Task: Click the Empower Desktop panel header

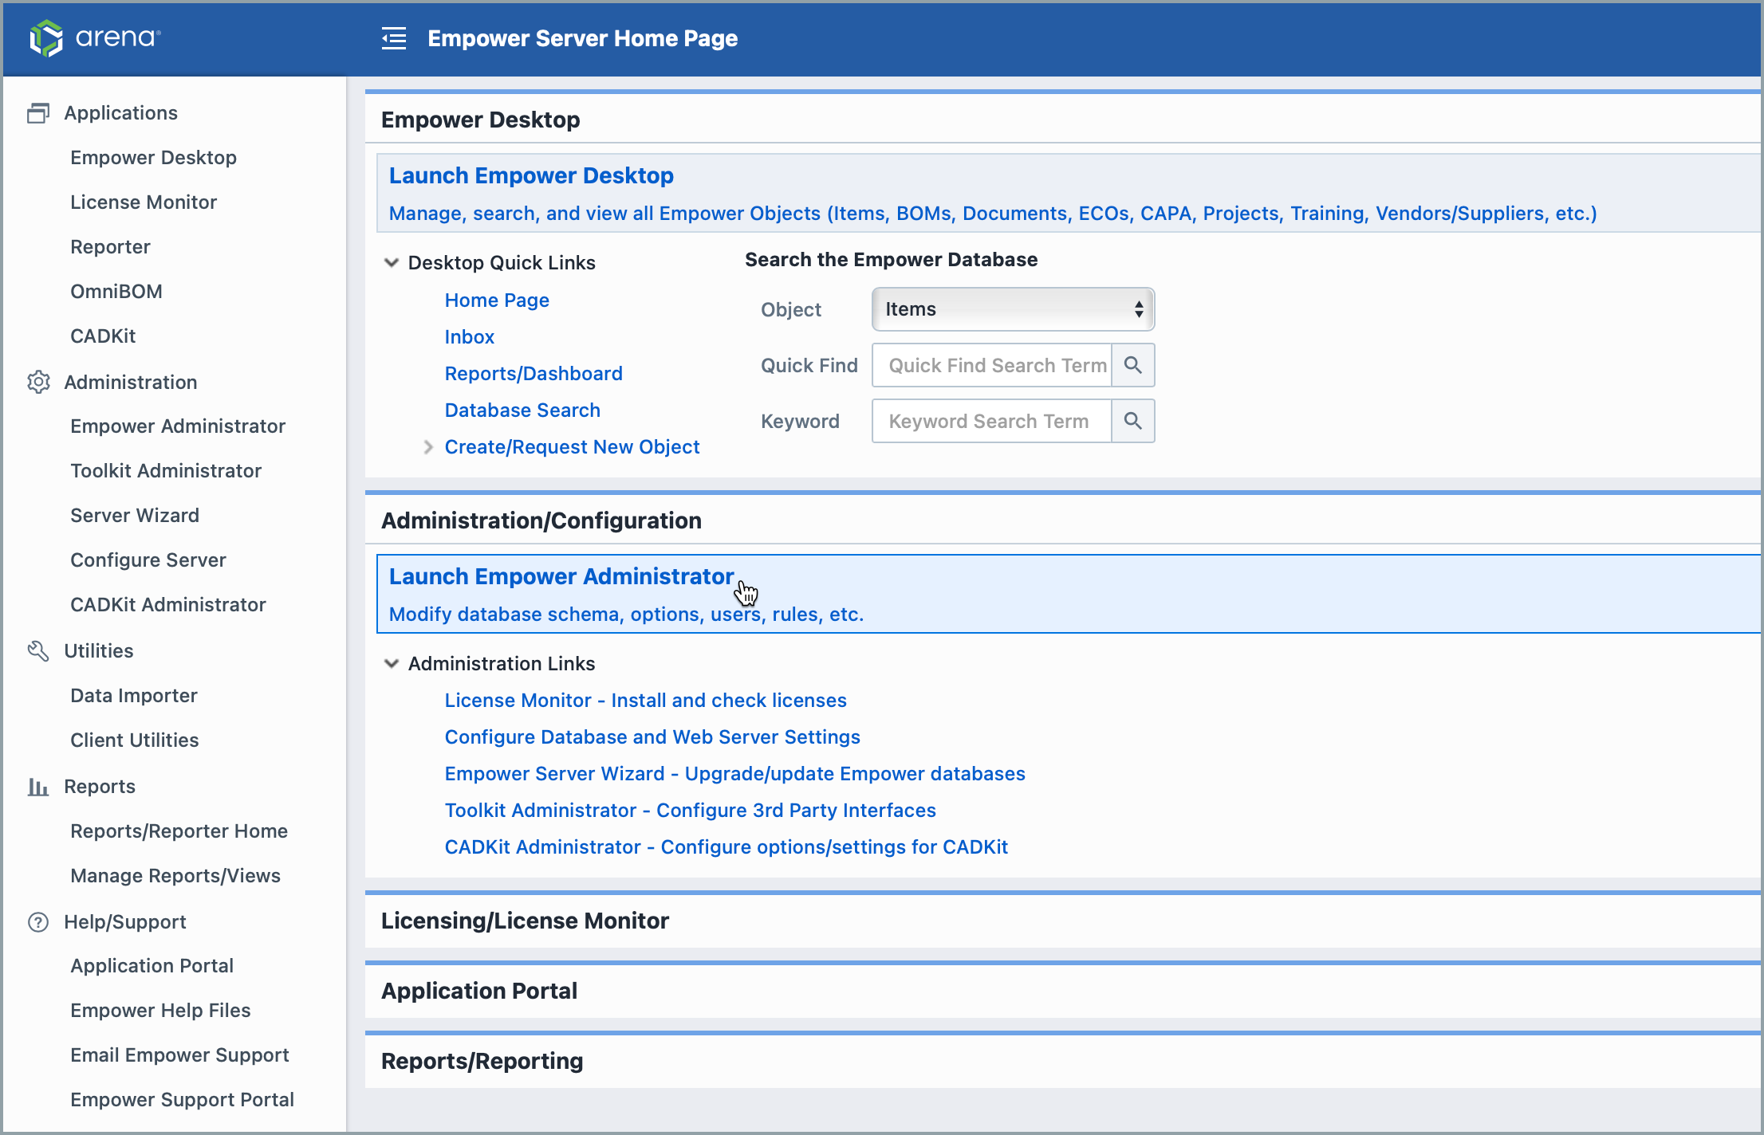Action: point(1062,120)
